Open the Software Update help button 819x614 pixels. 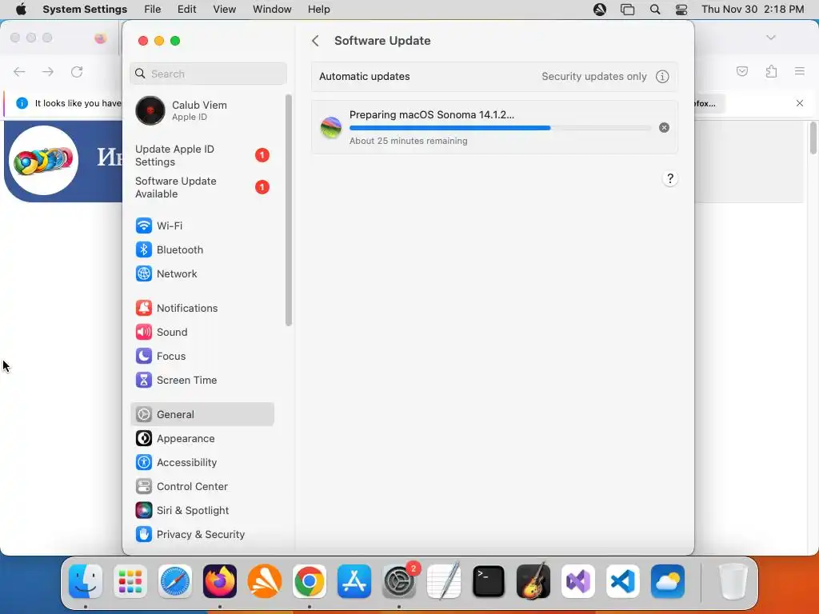pos(670,178)
